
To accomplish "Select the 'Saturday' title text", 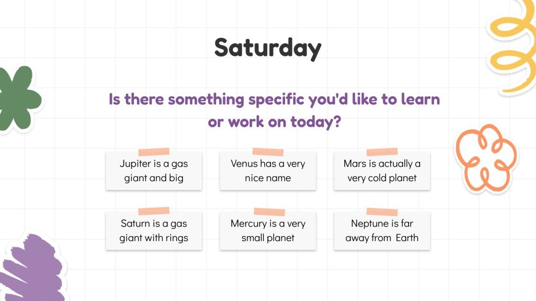I will [268, 48].
